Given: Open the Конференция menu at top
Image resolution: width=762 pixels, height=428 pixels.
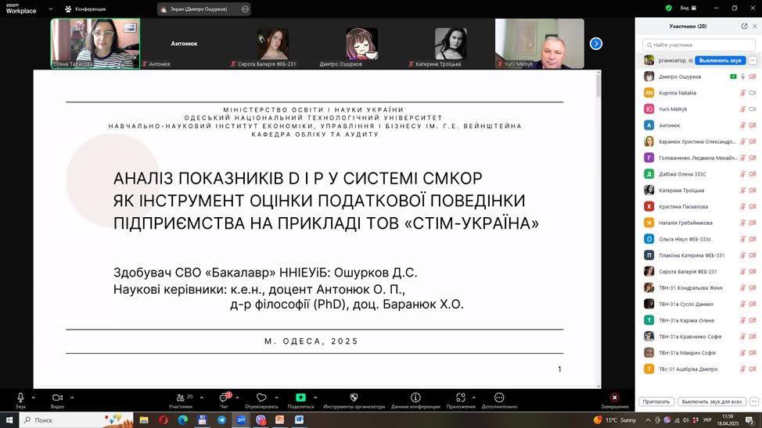Looking at the screenshot, I should point(85,9).
